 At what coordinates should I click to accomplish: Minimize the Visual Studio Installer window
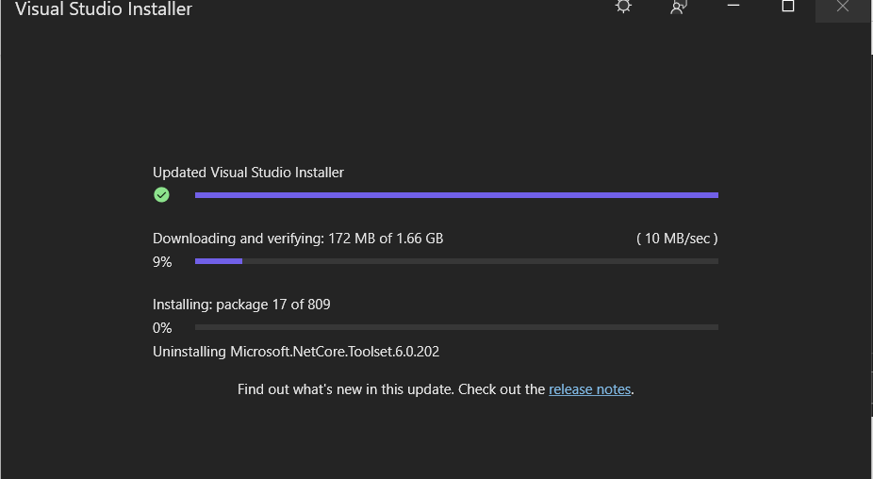pos(734,6)
